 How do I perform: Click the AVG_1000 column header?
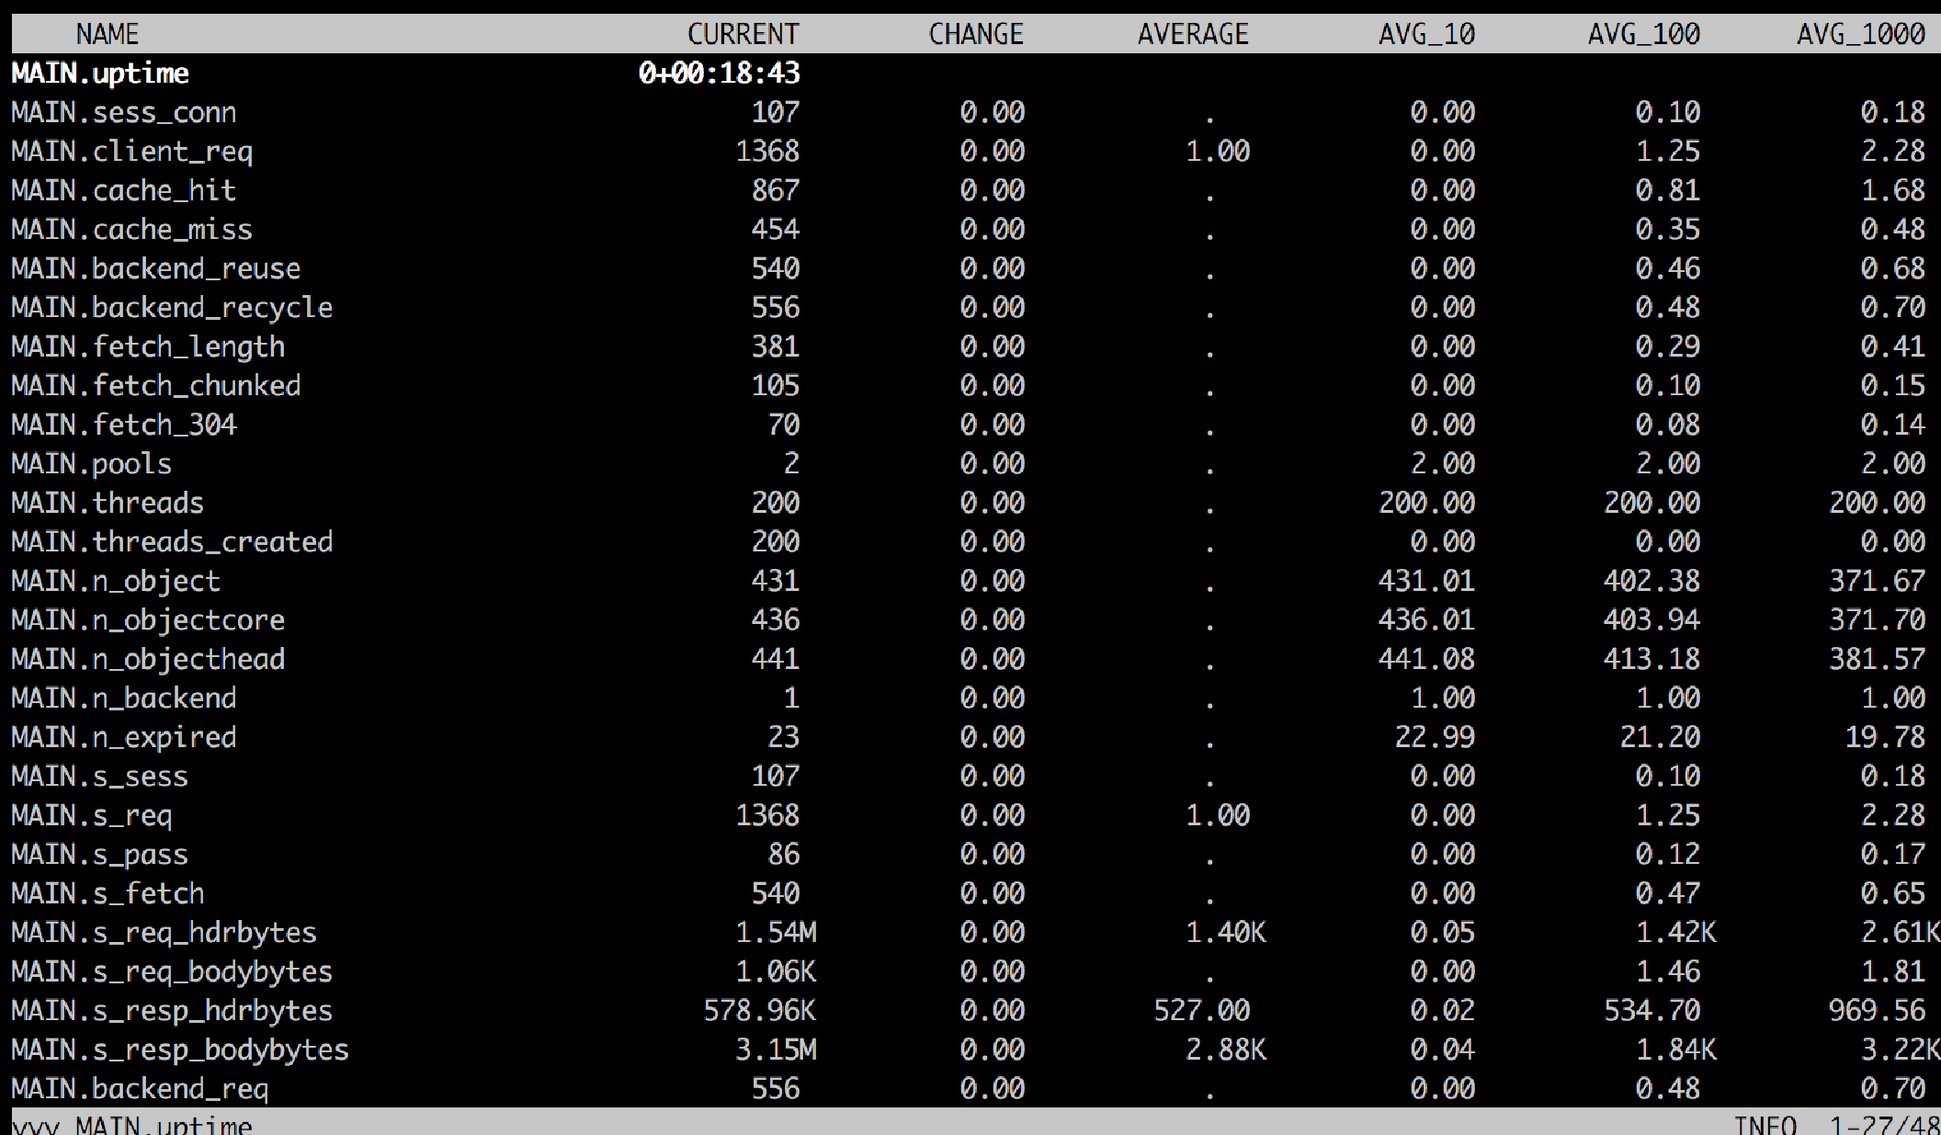pos(1860,34)
